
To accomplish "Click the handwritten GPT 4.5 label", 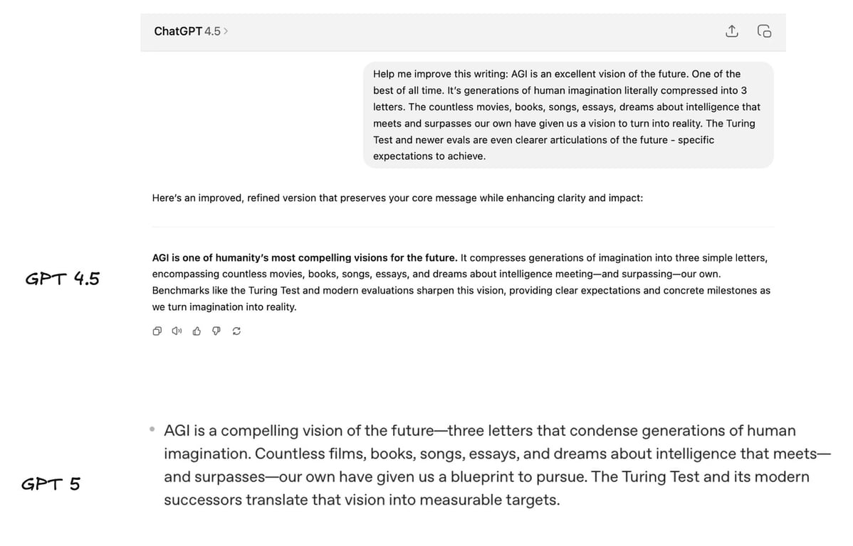I will [x=63, y=279].
